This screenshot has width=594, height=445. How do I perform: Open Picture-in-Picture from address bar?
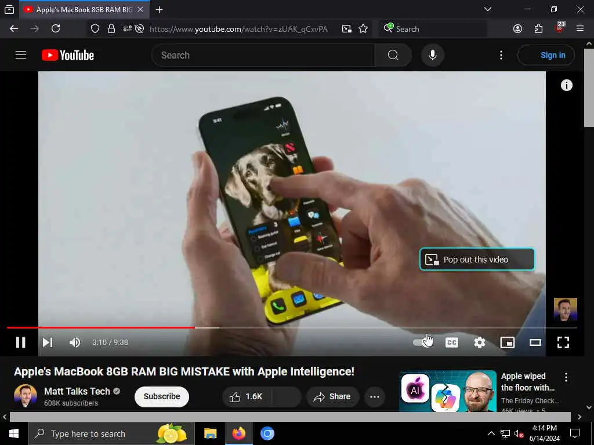click(347, 29)
